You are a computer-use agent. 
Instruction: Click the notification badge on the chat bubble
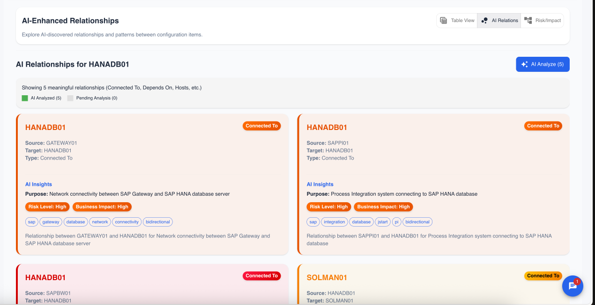click(578, 280)
